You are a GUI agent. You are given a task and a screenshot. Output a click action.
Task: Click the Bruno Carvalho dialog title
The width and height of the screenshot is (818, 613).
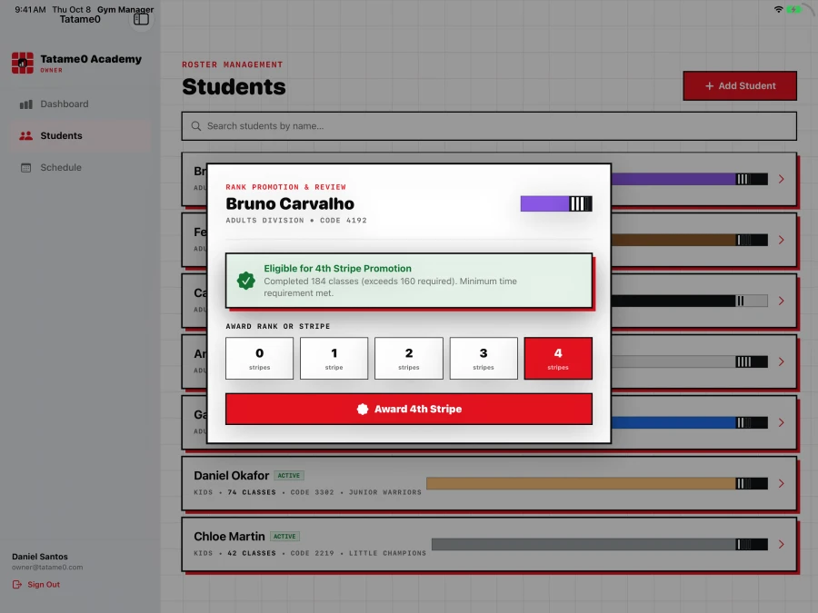click(x=290, y=203)
